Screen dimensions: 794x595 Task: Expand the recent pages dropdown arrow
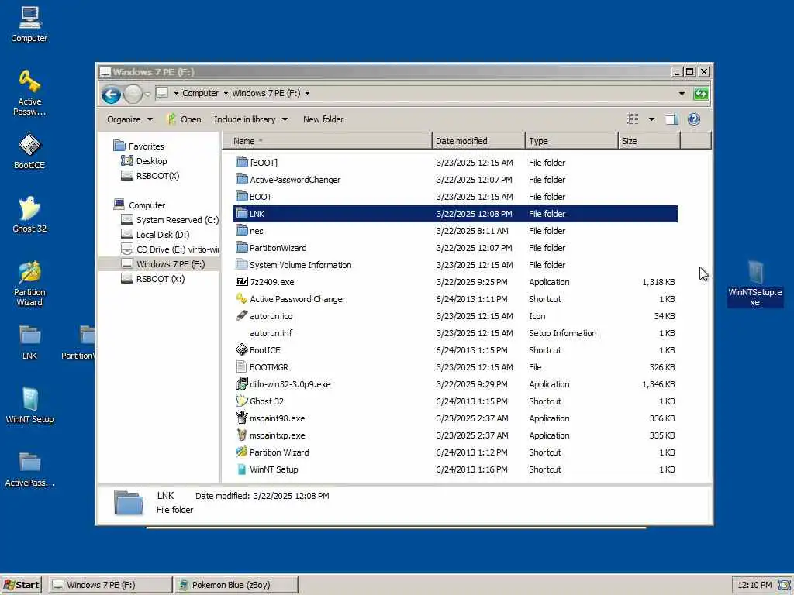(147, 94)
